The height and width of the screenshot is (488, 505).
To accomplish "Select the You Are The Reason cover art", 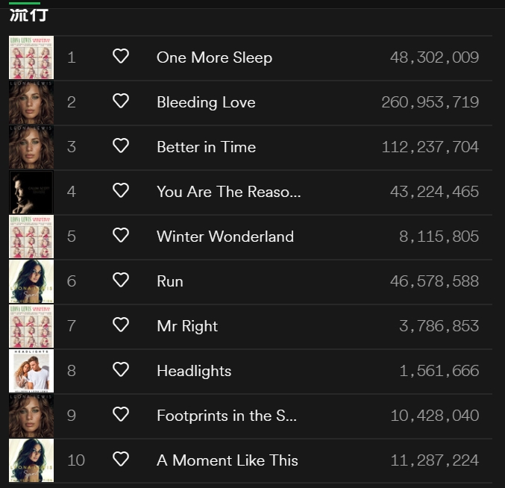I will (x=31, y=192).
